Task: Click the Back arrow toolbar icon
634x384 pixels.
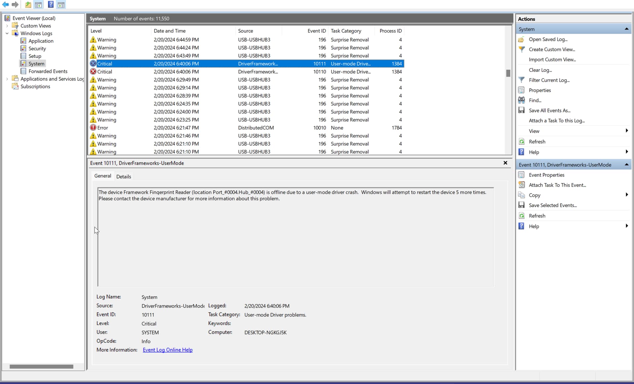Action: (x=6, y=4)
